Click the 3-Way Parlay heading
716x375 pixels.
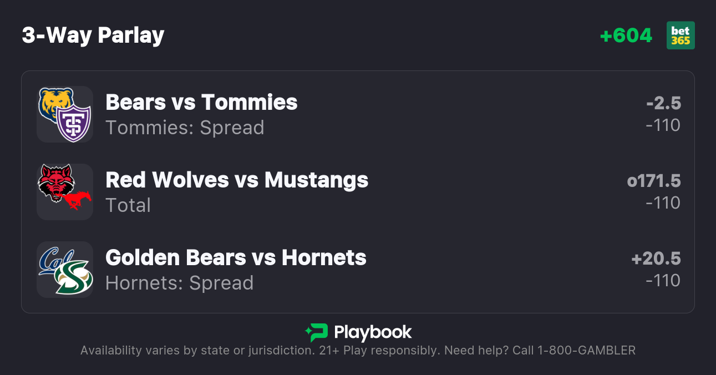point(93,36)
